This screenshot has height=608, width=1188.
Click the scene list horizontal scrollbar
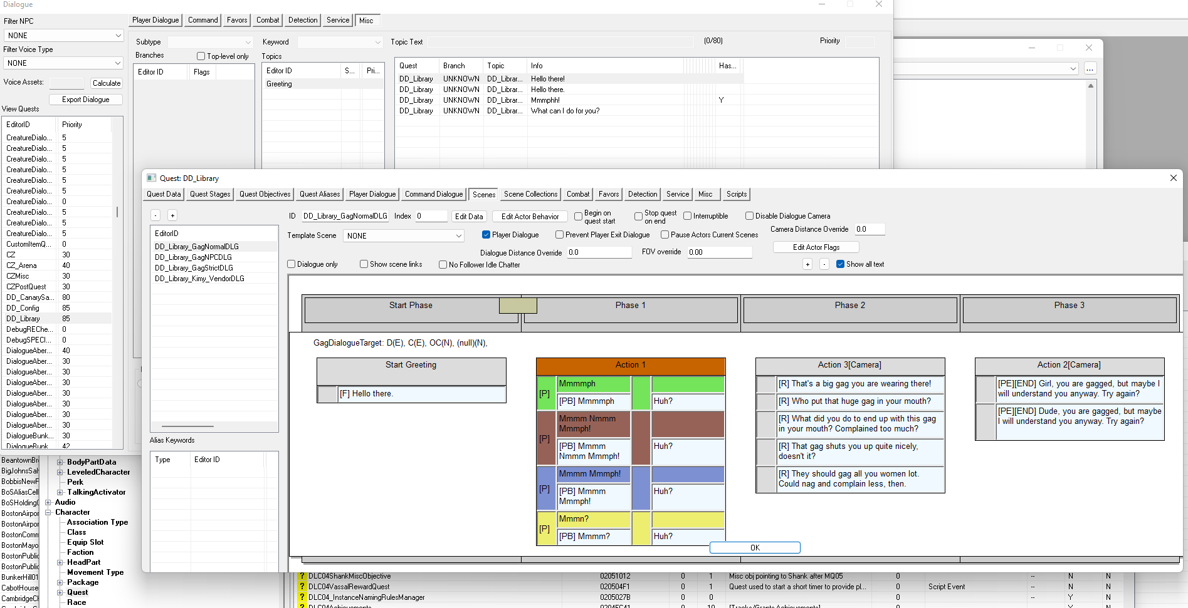[187, 426]
